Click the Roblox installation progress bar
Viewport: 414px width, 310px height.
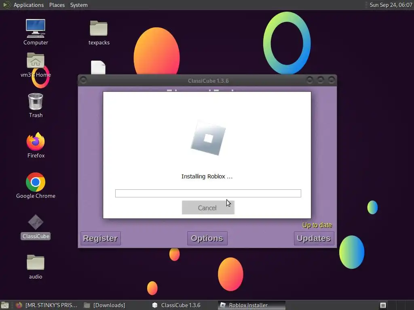(208, 193)
